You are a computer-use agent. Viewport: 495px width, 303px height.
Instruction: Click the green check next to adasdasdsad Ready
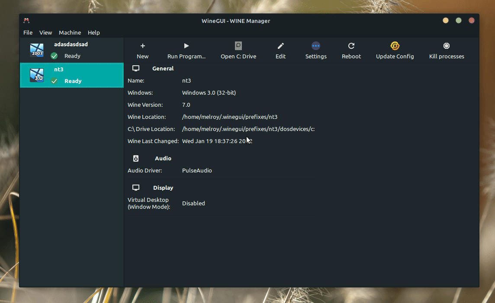tap(54, 56)
